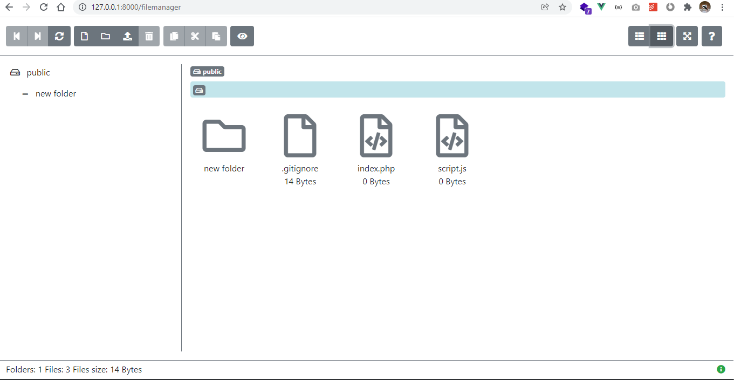Create a new file using the toolbar
The image size is (734, 380).
click(84, 36)
